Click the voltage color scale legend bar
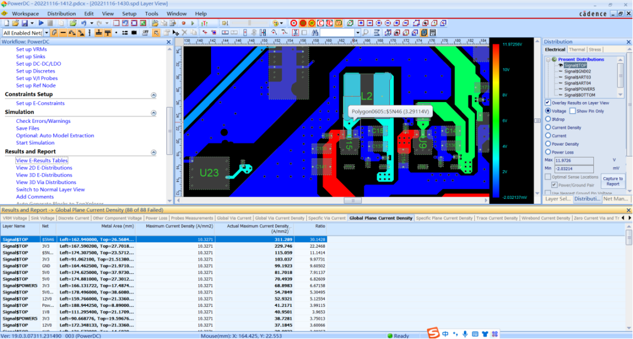This screenshot has width=633, height=339. tap(496, 121)
